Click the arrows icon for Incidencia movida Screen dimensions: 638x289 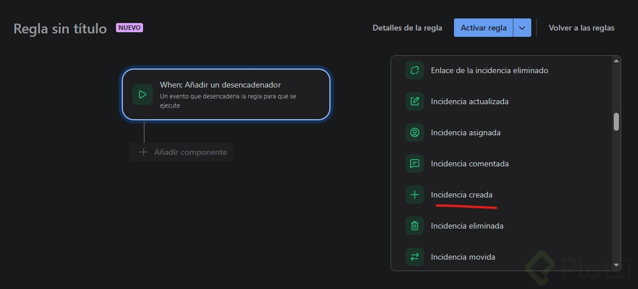(414, 257)
